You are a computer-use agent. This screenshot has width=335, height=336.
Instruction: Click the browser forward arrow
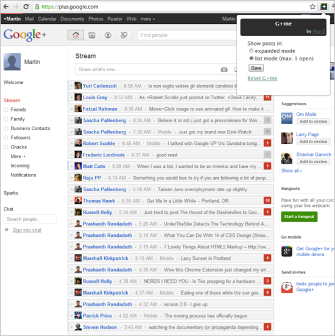pos(16,7)
